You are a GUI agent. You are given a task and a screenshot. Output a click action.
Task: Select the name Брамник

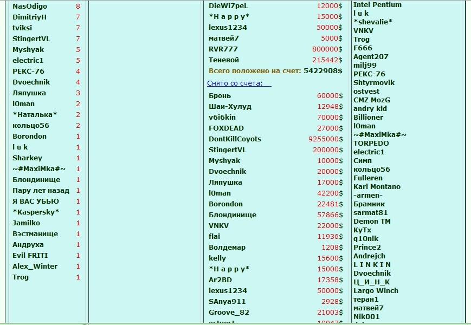click(x=369, y=204)
